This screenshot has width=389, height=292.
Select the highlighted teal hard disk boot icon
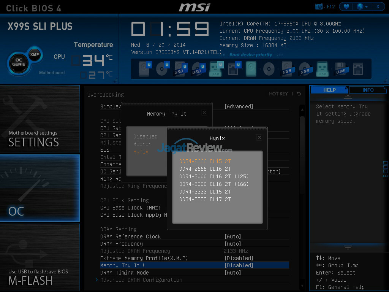[x=251, y=69]
